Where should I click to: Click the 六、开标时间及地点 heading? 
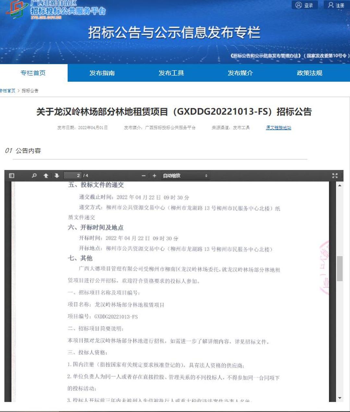(96, 227)
